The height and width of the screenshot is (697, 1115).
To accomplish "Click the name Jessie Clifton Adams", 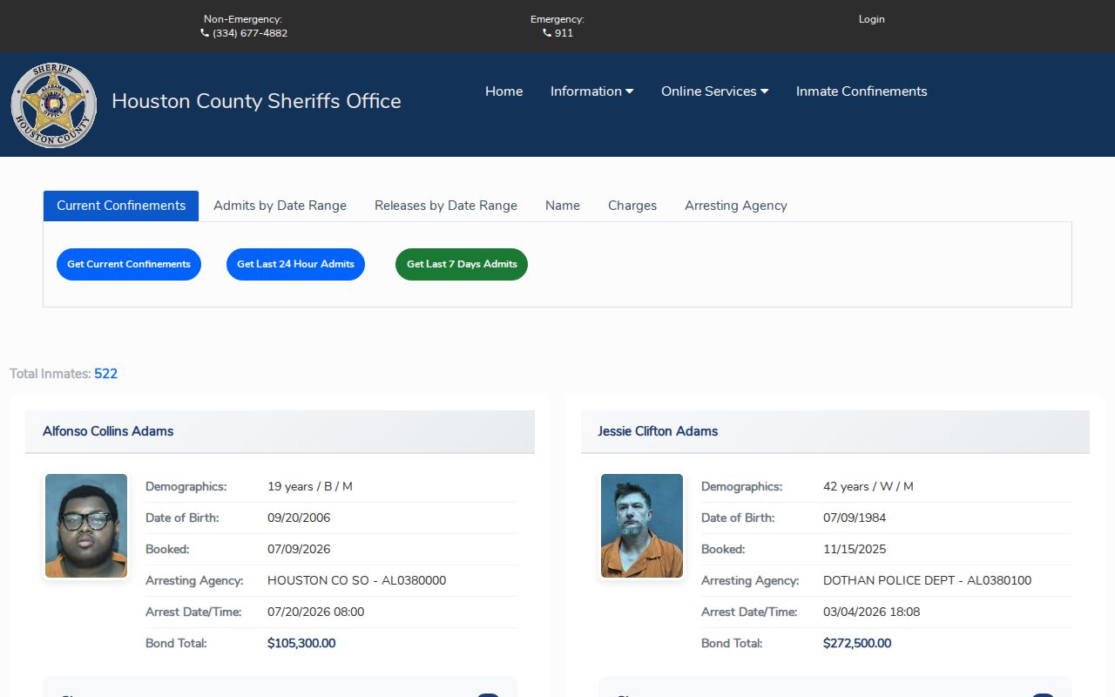I will click(x=658, y=431).
